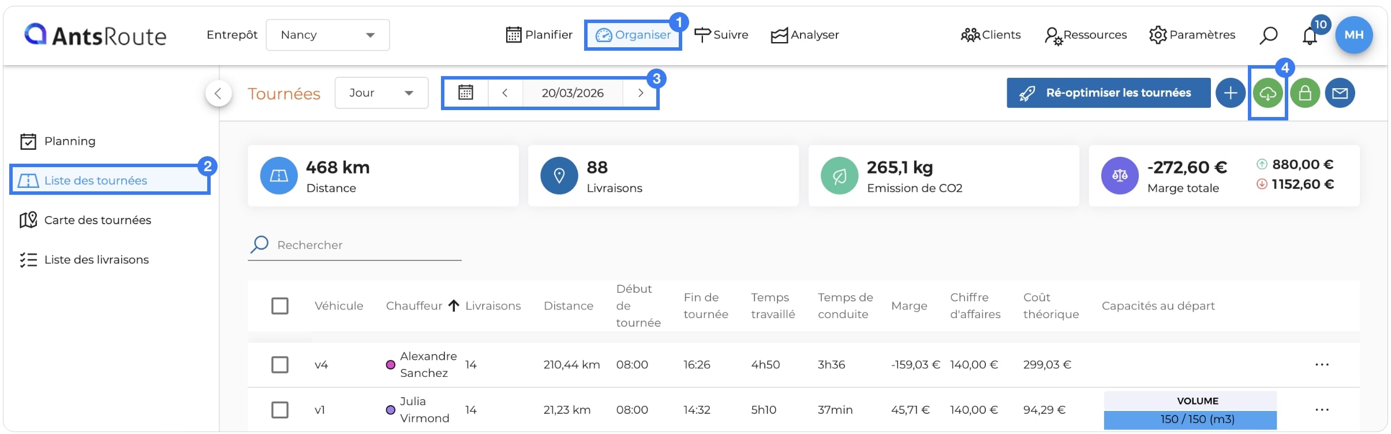Sort by Livraisons column header
This screenshot has width=1391, height=434.
point(493,306)
